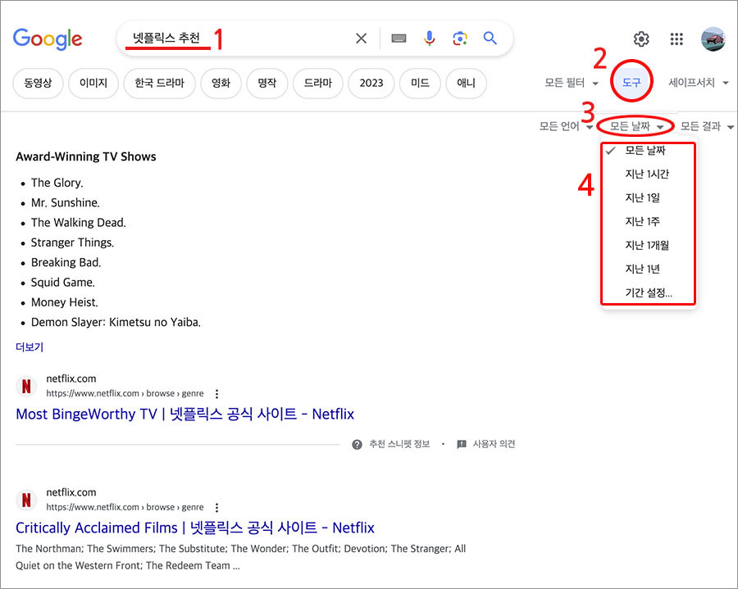Open Most BingeWorthy TV Netflix result link

point(185,414)
